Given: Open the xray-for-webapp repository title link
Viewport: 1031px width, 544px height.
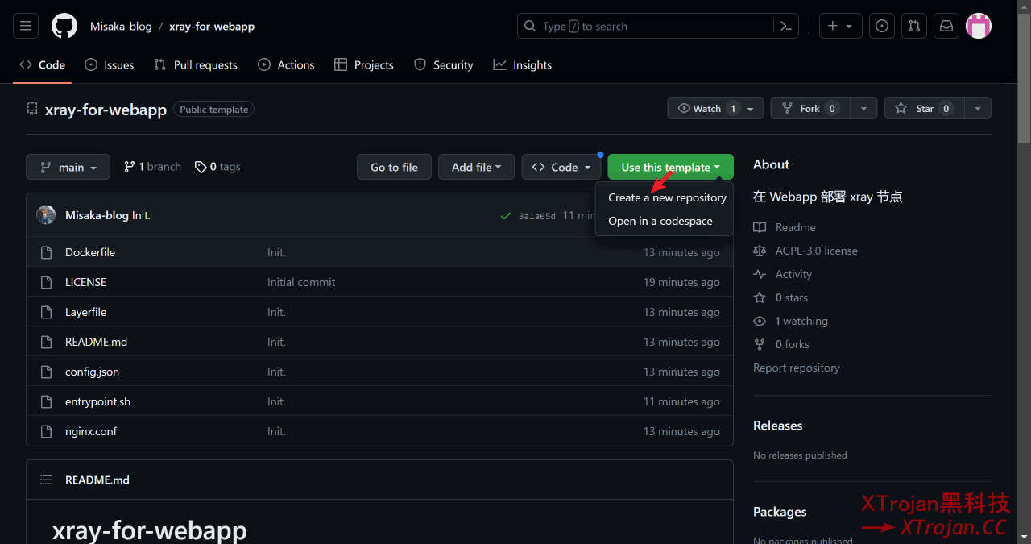Looking at the screenshot, I should click(106, 109).
